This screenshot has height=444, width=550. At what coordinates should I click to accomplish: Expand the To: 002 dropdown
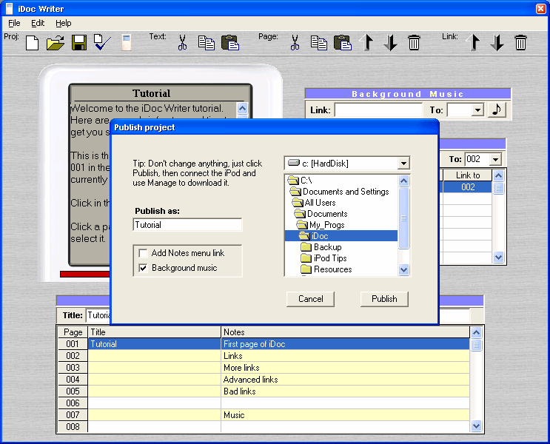(x=494, y=159)
